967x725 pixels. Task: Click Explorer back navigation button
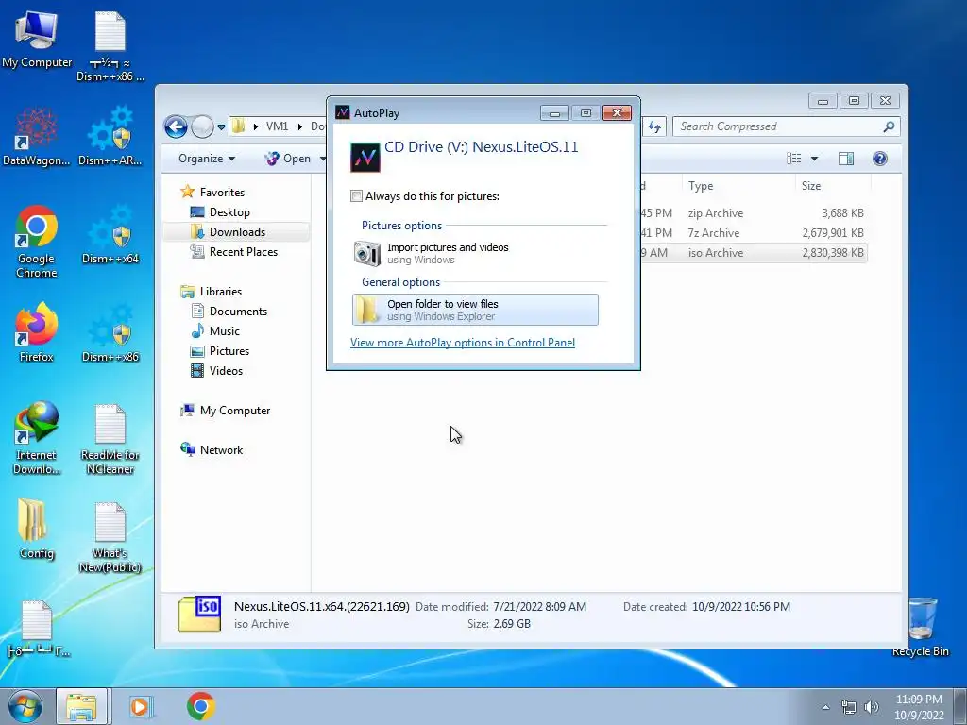176,127
